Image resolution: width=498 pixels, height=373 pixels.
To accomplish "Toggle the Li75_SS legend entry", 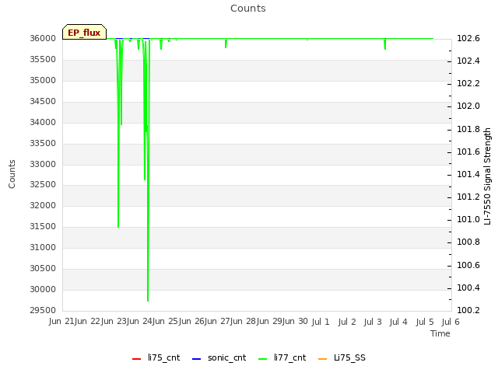I will (x=342, y=357).
